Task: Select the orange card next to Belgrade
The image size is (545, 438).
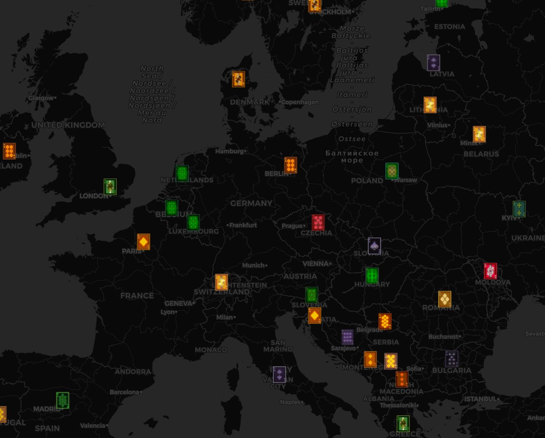Action: (385, 321)
